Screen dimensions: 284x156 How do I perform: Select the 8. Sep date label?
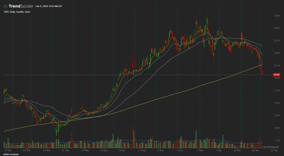click(160, 151)
